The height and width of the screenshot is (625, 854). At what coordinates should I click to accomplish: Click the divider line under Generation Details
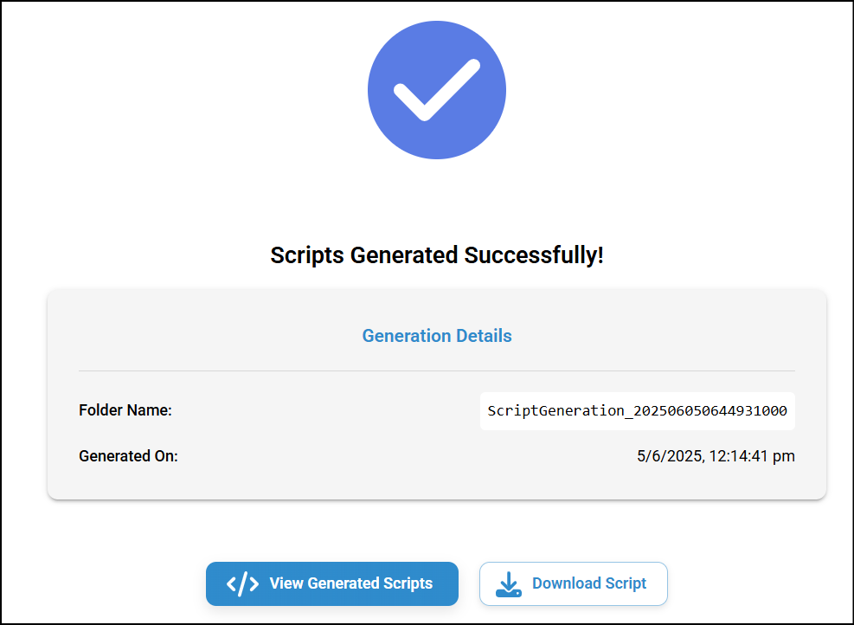coord(437,371)
